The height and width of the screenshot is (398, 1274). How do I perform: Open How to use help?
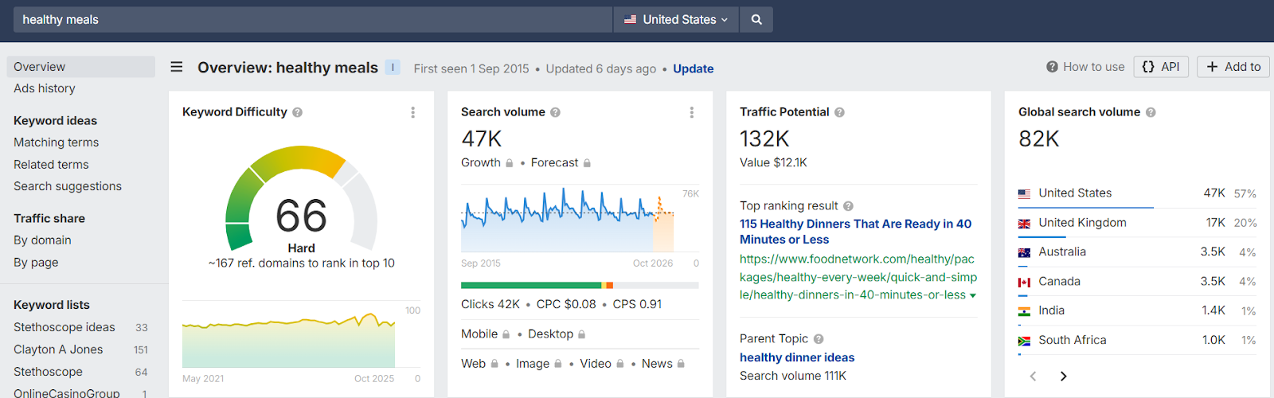pyautogui.click(x=1085, y=67)
